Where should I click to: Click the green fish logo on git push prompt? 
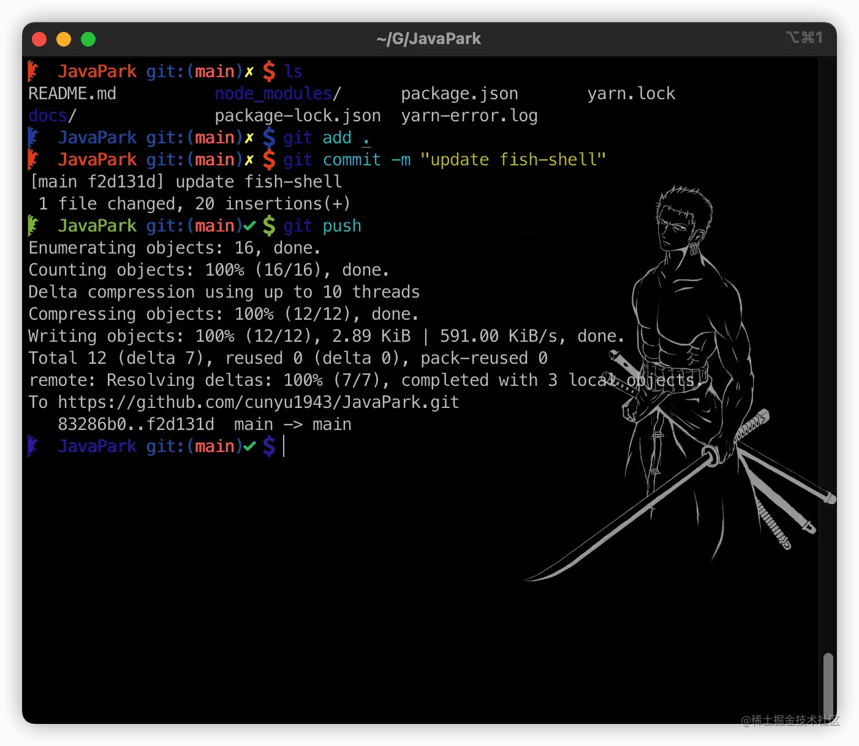33,226
